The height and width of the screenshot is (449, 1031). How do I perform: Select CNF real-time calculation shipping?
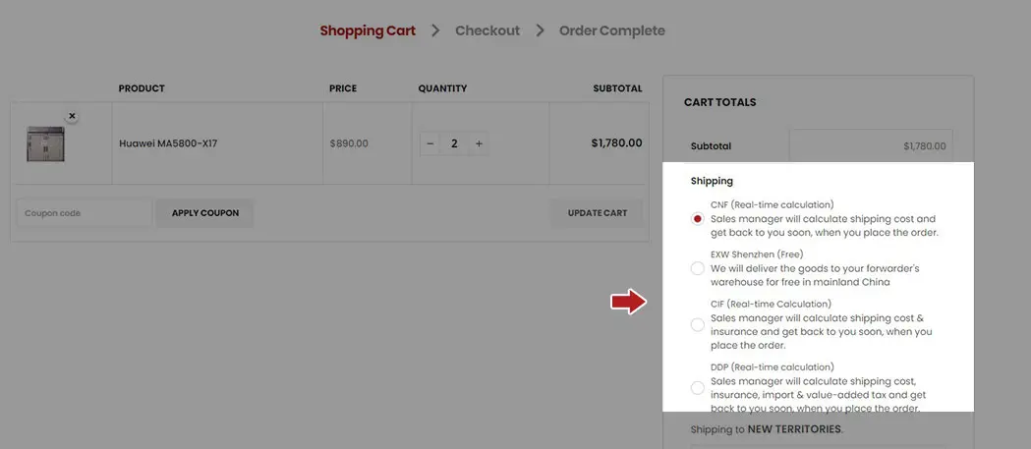pos(698,219)
